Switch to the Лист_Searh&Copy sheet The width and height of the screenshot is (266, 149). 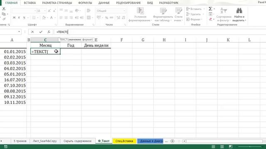tap(44, 141)
